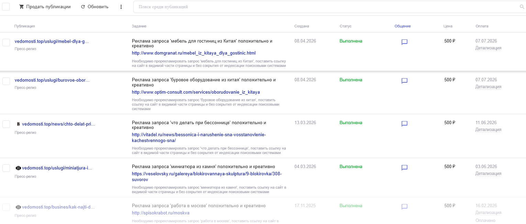Viewport: 526px width, 224px height.
Task: Expand Детализация for the 07.07.2026 furniture payment
Action: (x=488, y=48)
